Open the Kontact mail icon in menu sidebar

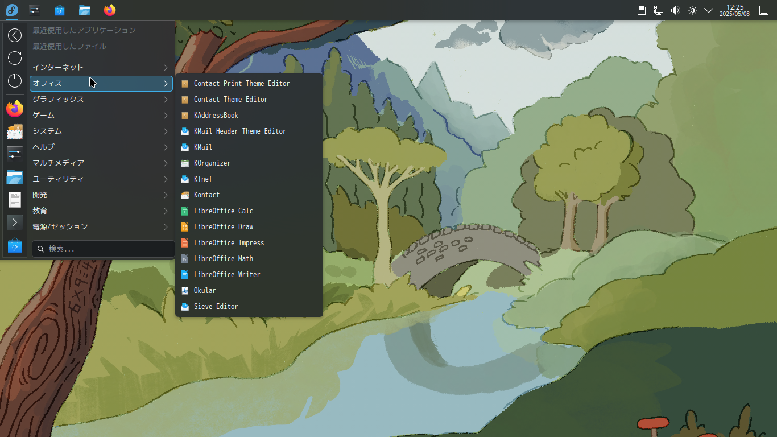pos(15,131)
